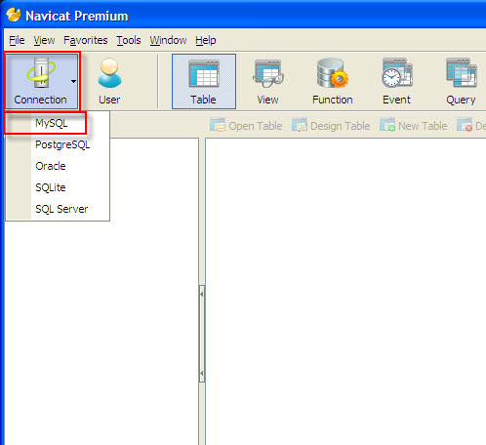Open the Favorites menu

point(86,40)
